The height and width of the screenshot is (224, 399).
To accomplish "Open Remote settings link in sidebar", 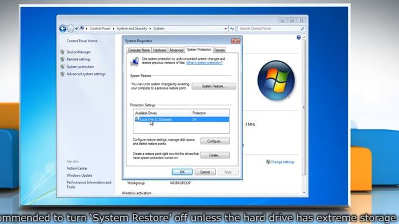I will pyautogui.click(x=79, y=60).
